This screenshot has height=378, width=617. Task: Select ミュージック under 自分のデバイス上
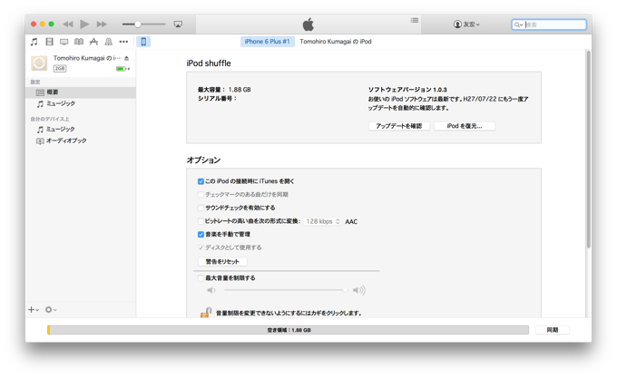click(81, 130)
